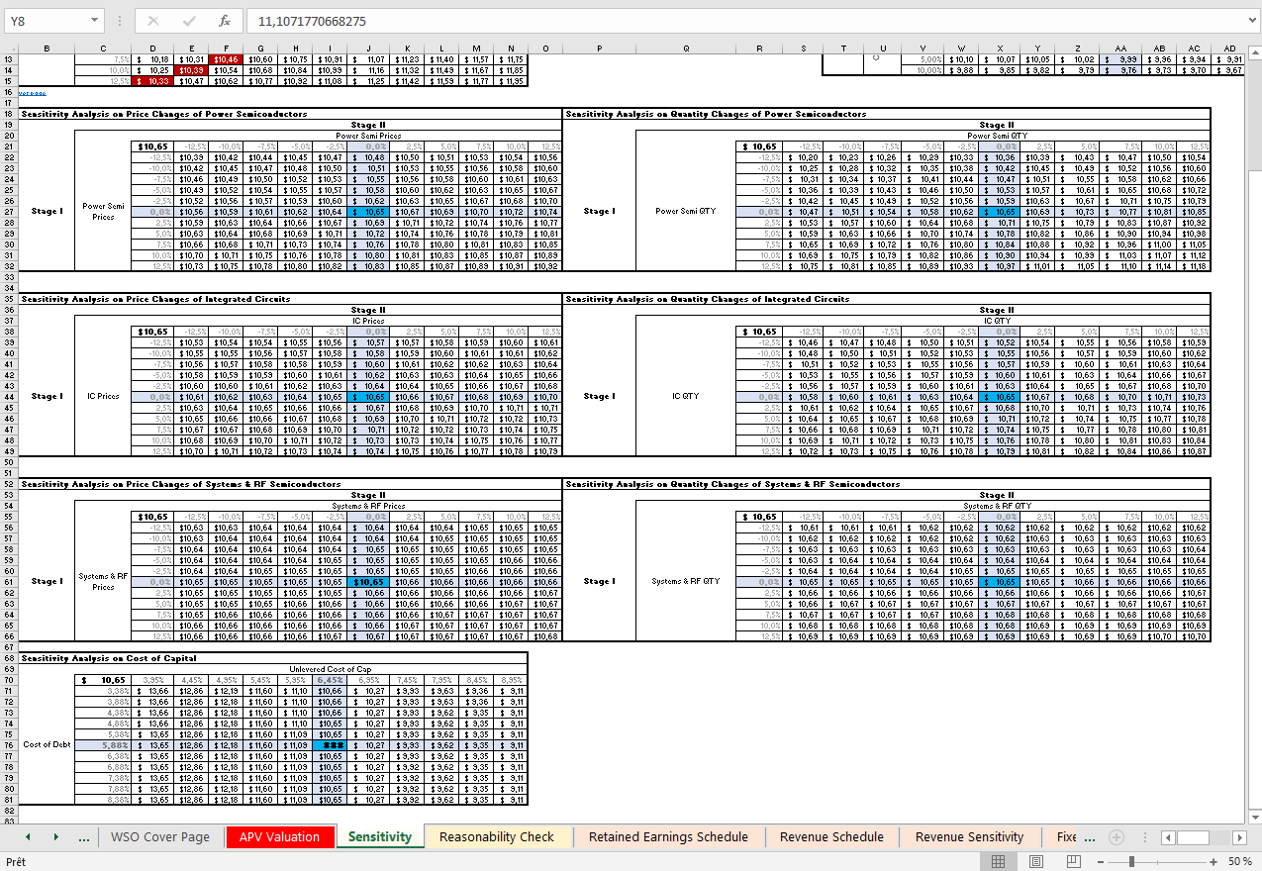Image resolution: width=1262 pixels, height=871 pixels.
Task: Select row header 18
Action: (8, 114)
